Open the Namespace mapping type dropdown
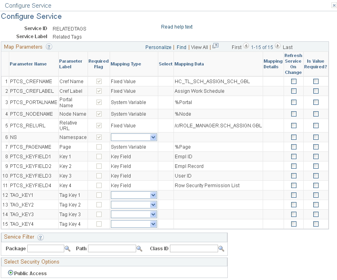This screenshot has width=337, height=280. pyautogui.click(x=134, y=137)
